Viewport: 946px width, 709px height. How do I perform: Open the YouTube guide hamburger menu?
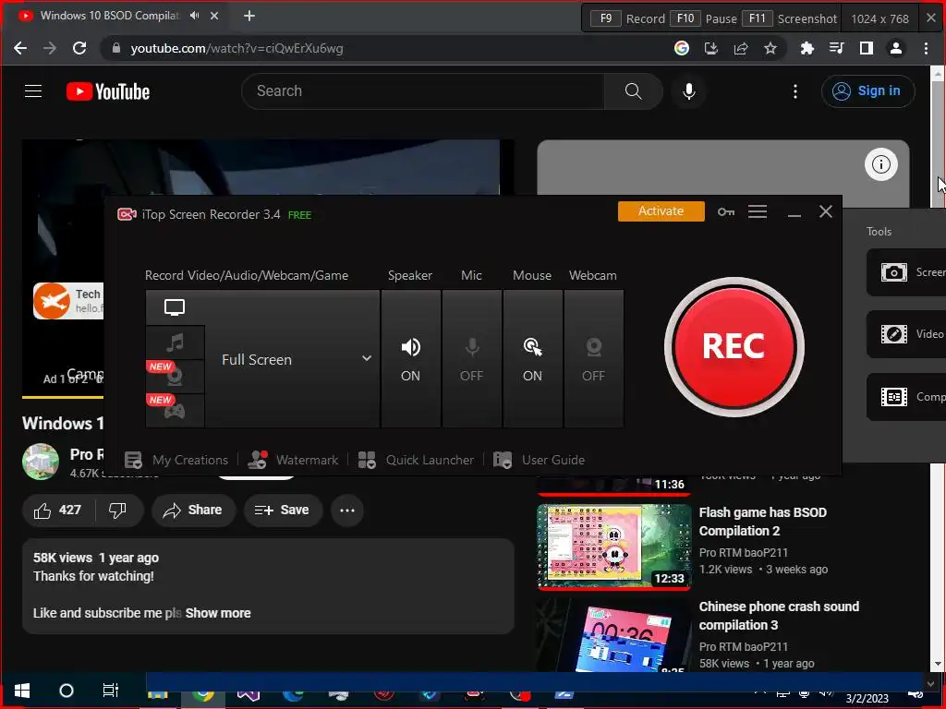(33, 91)
